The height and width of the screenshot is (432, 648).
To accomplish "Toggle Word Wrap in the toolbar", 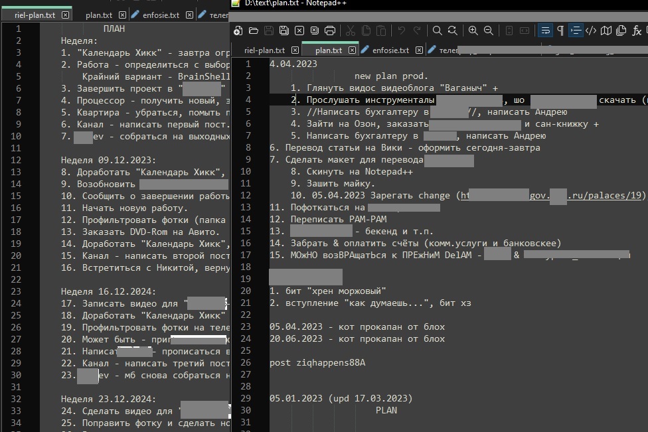I will click(545, 31).
